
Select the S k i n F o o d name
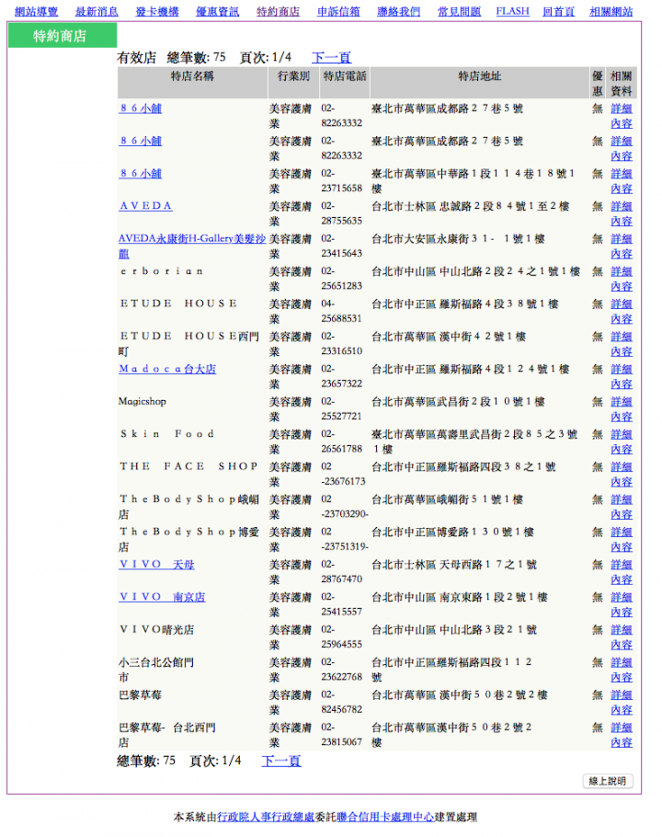[x=167, y=434]
